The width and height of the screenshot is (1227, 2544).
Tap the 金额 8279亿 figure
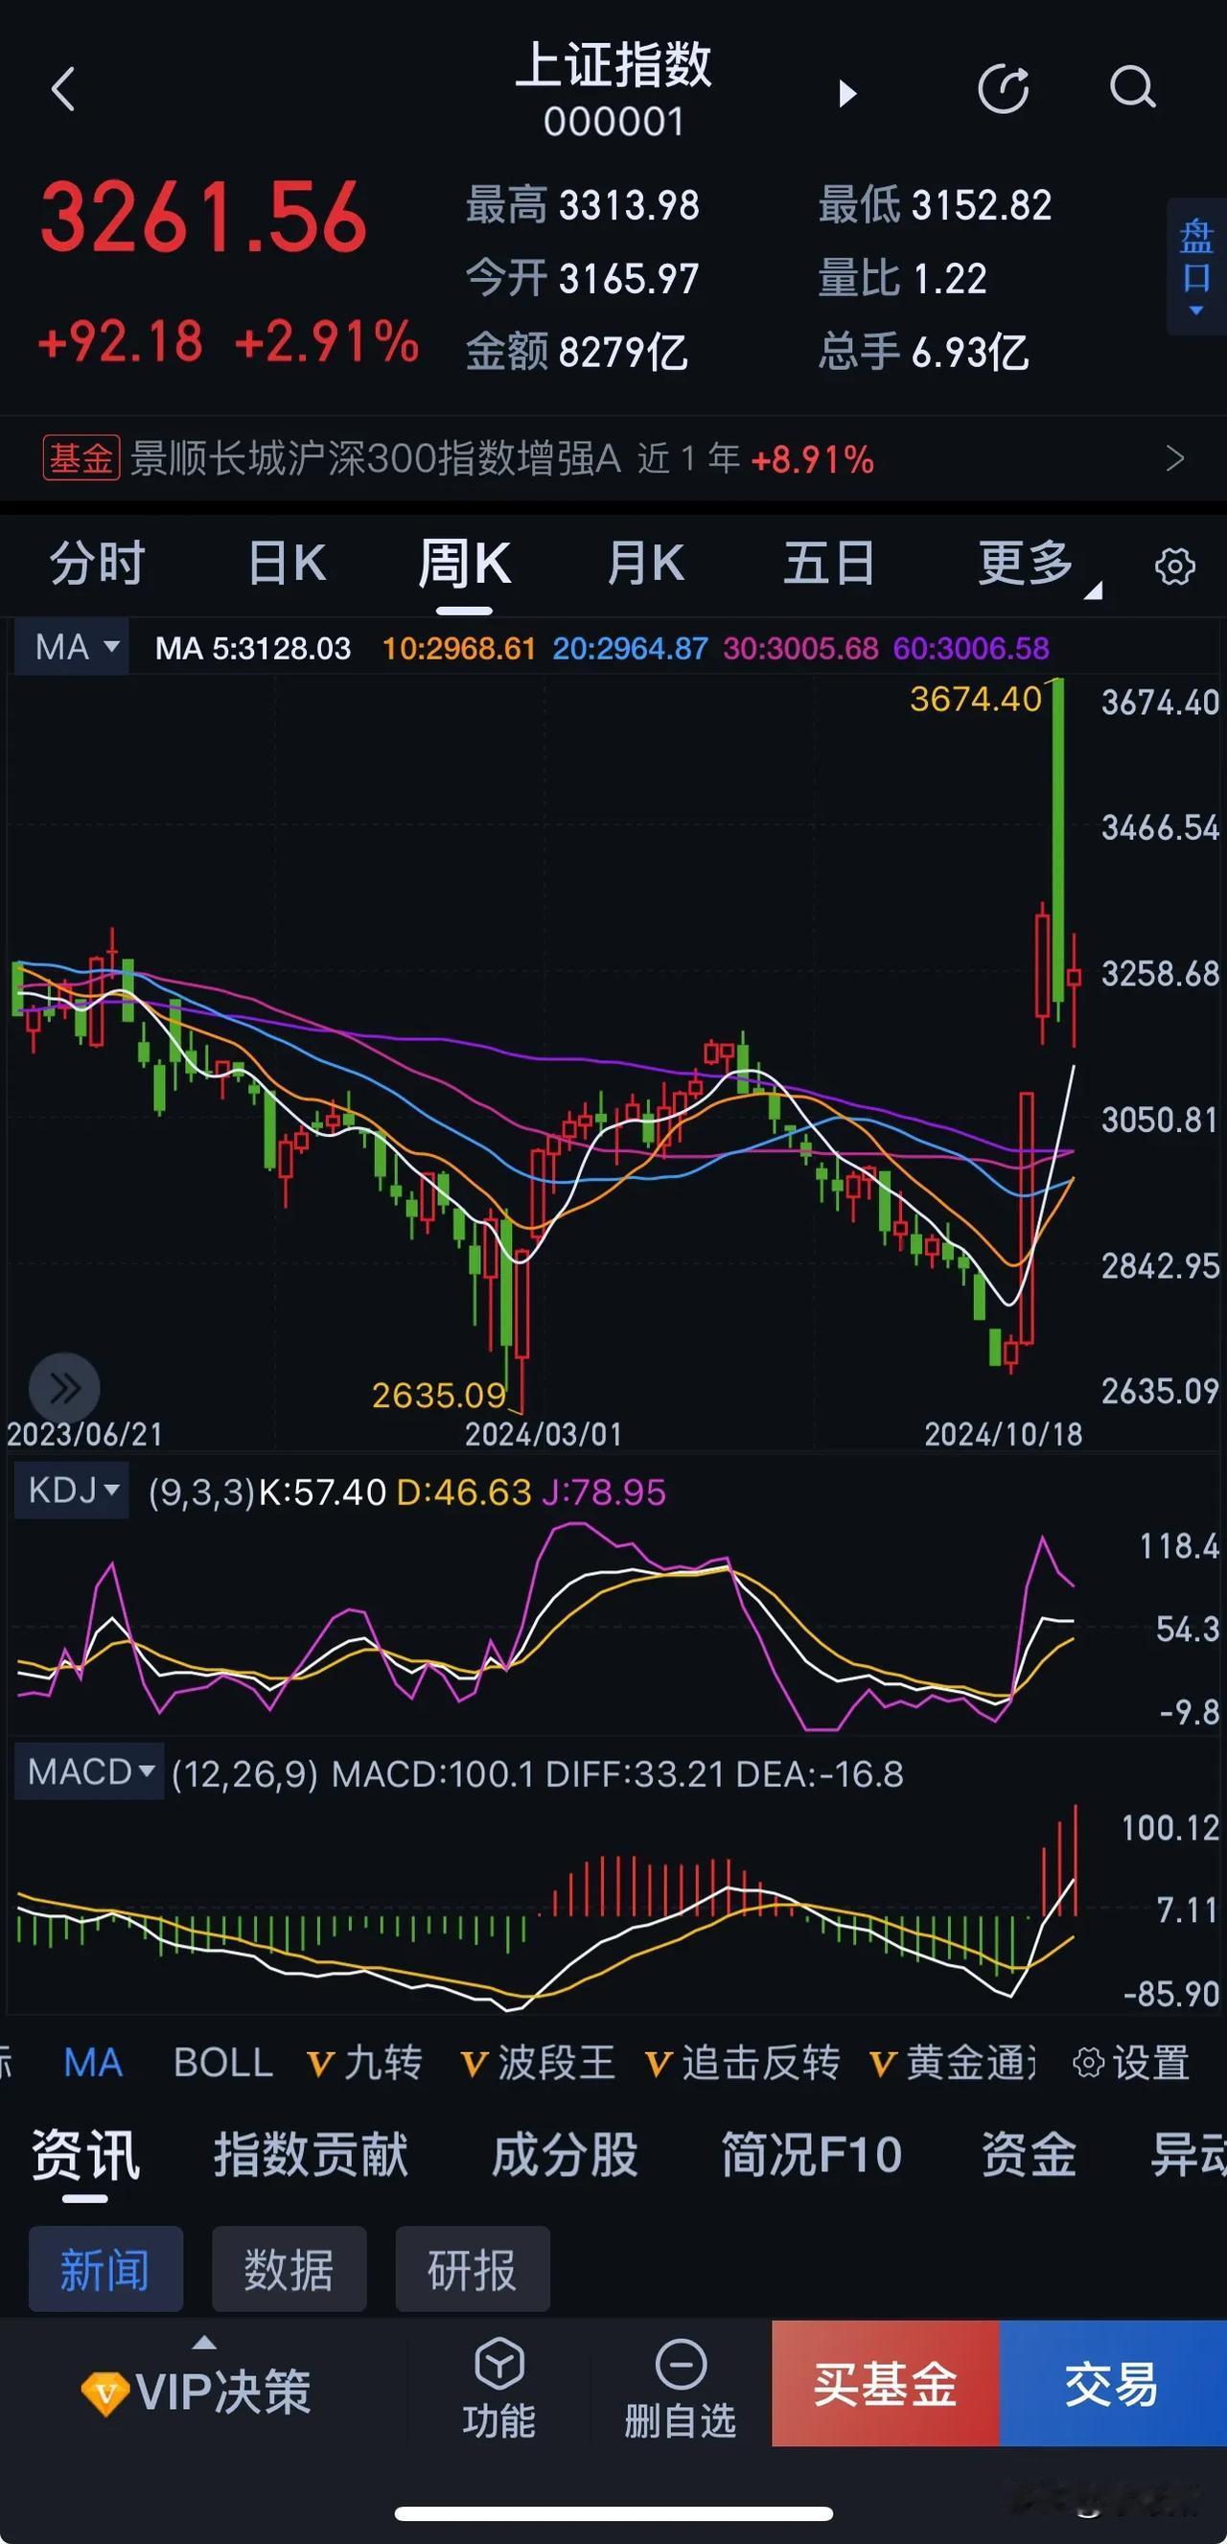[576, 352]
